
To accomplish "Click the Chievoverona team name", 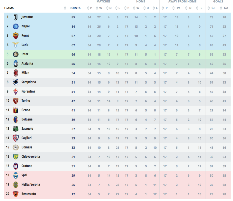I will pyautogui.click(x=31, y=157).
